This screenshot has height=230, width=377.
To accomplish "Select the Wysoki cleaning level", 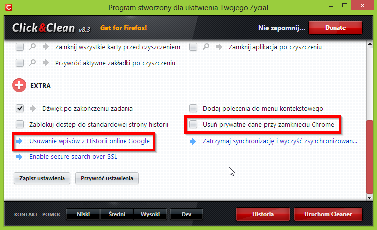I will tap(150, 214).
